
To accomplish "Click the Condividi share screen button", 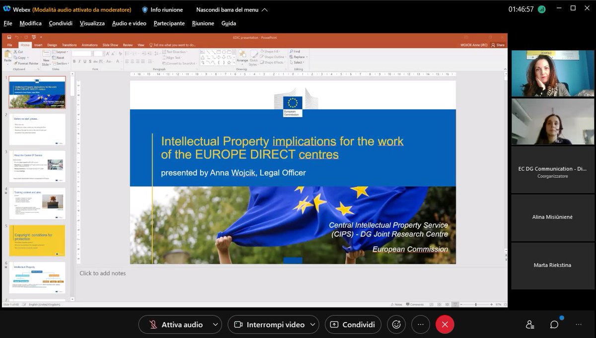I will point(353,325).
